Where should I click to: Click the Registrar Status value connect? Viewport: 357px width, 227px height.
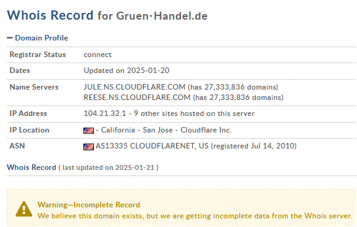point(98,55)
